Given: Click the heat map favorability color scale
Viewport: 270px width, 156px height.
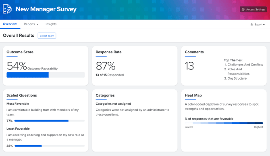Looking at the screenshot, I should (224, 123).
